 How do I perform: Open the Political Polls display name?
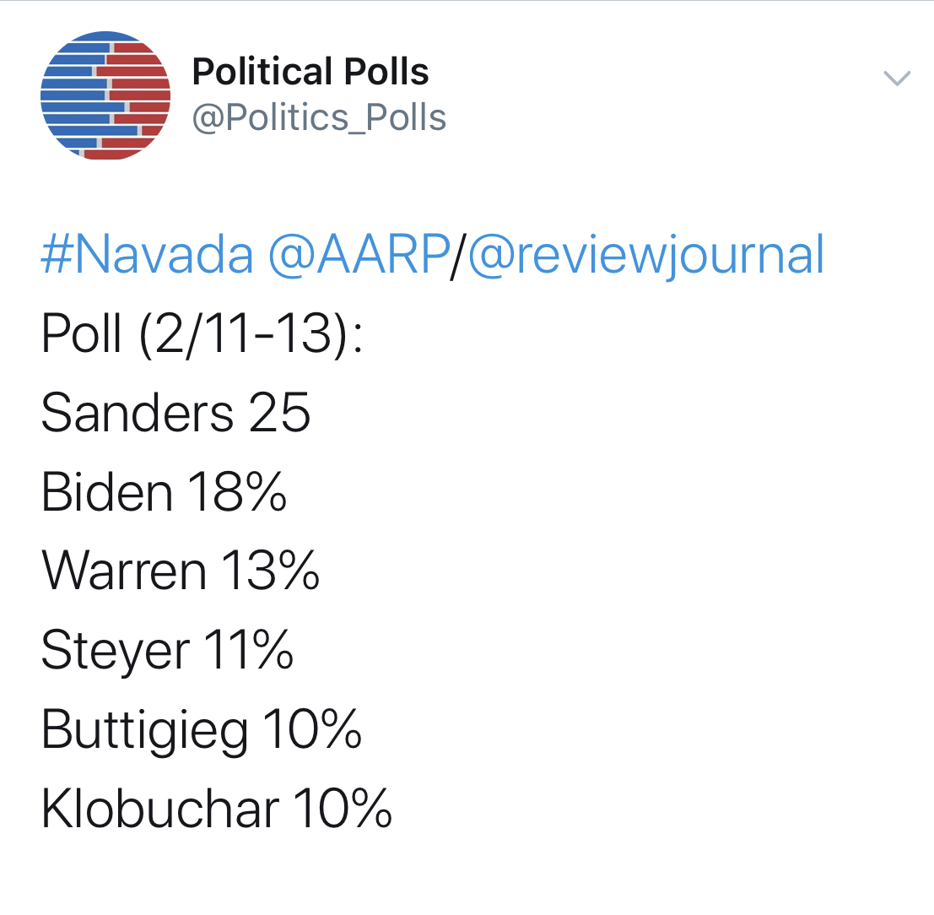[x=310, y=72]
